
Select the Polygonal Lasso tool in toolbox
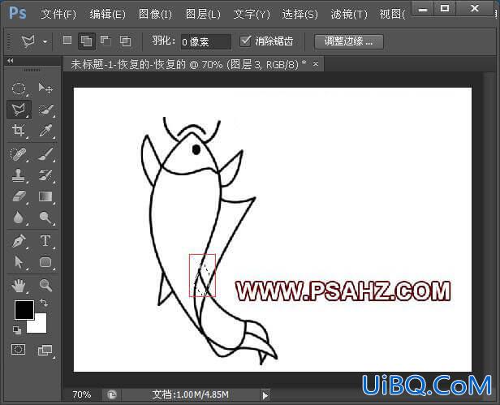(19, 110)
